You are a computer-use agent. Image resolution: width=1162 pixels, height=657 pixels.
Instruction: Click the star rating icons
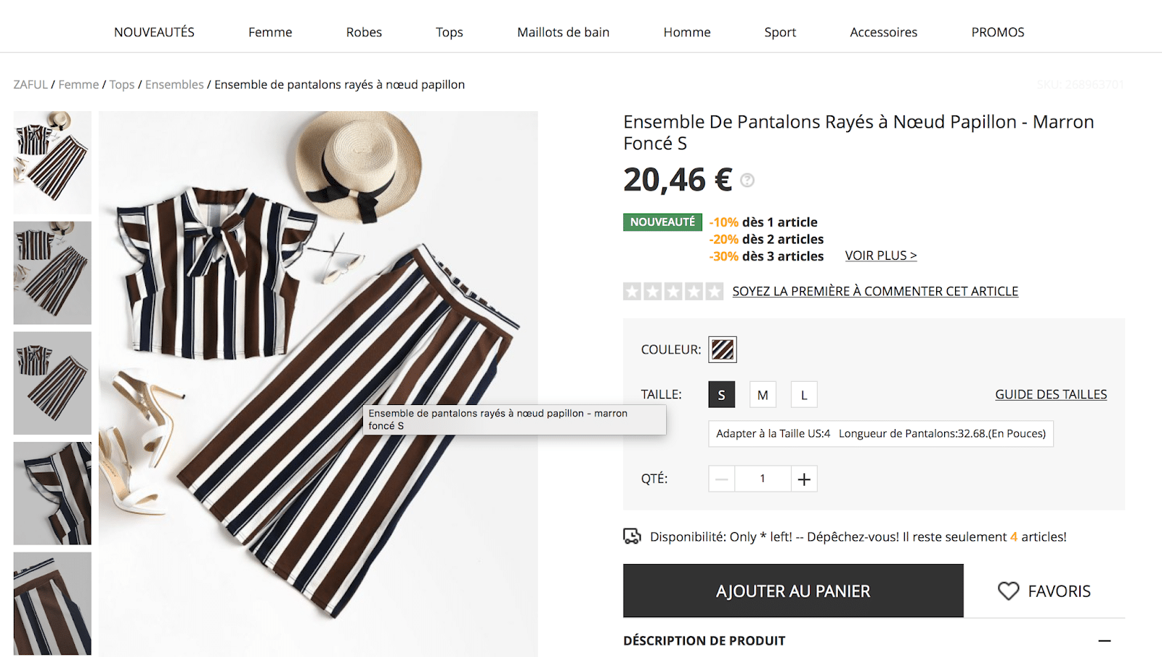point(673,292)
